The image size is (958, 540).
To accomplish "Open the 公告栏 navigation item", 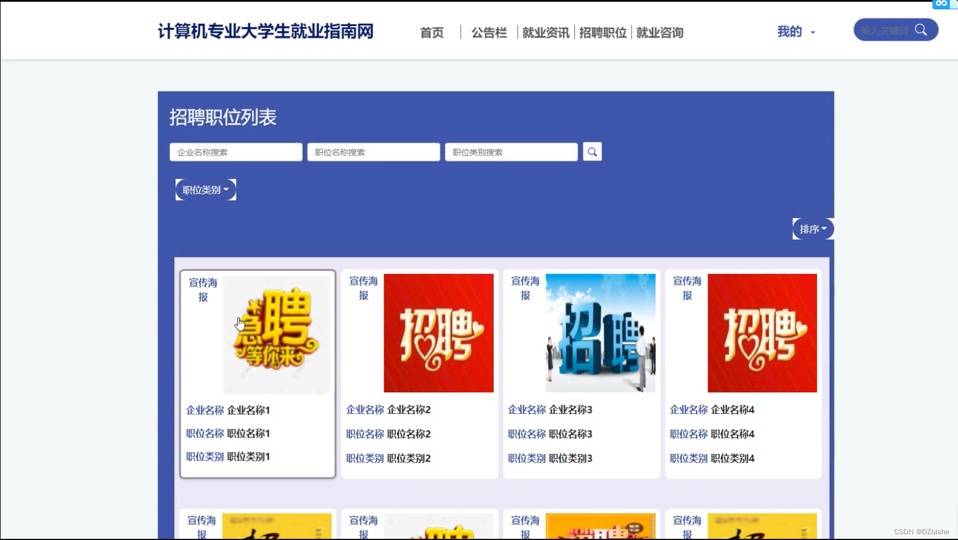I will tap(489, 32).
